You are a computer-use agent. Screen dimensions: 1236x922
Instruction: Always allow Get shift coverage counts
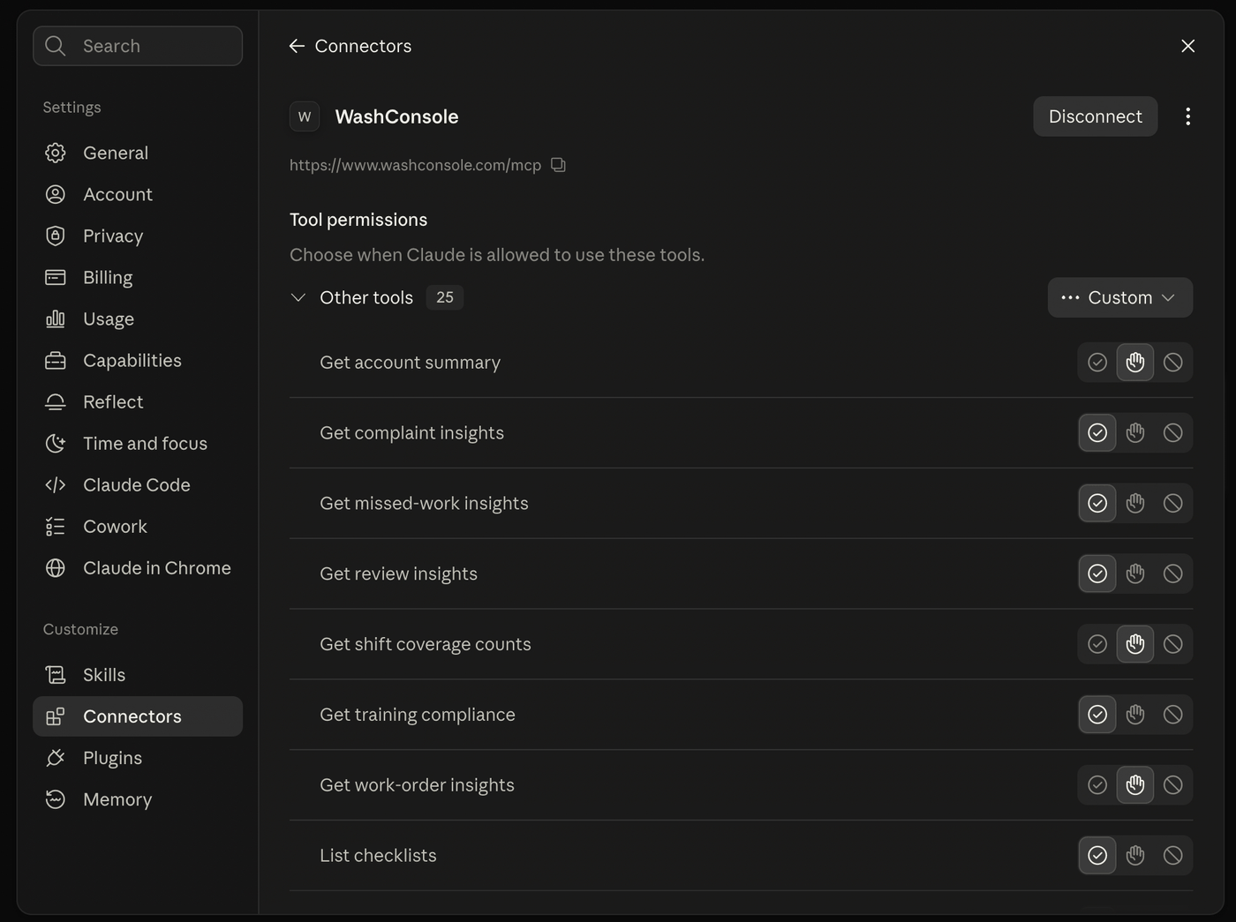coord(1097,645)
